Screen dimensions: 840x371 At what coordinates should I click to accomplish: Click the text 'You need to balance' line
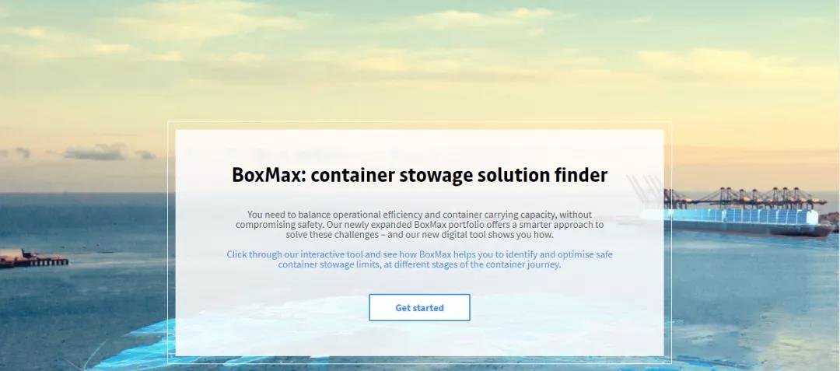click(419, 214)
